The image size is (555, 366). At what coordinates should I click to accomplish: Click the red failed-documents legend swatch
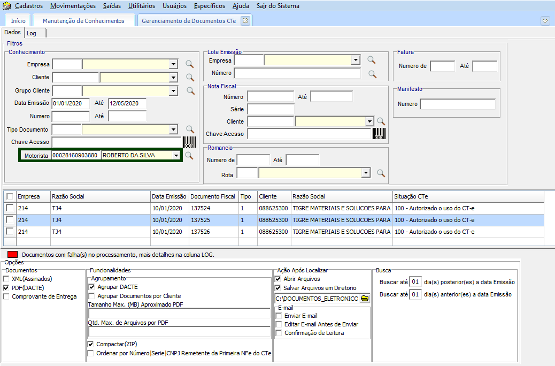click(12, 255)
